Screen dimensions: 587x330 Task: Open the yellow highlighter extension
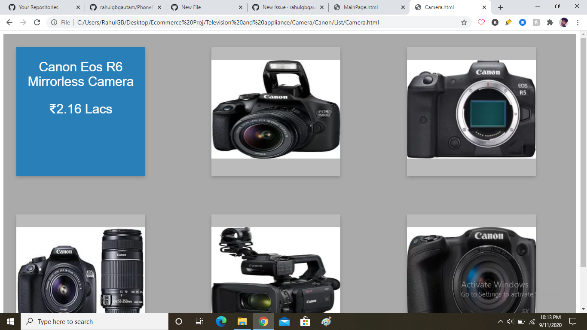coord(509,22)
